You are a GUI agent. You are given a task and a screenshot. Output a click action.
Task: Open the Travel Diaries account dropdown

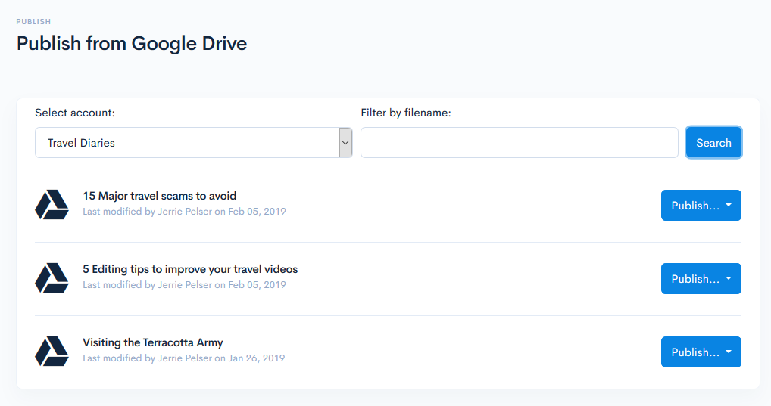pyautogui.click(x=194, y=143)
